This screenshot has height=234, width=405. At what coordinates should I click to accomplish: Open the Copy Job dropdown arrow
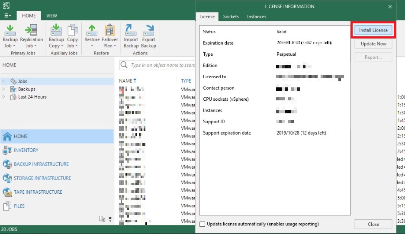pos(76,46)
